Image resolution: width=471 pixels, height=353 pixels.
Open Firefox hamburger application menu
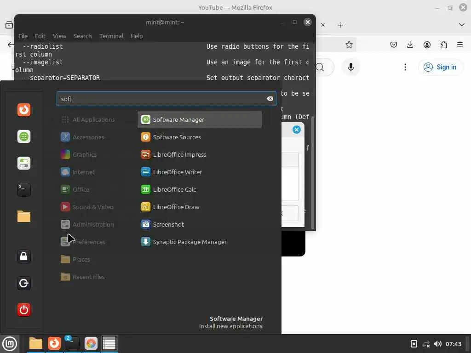tap(460, 45)
